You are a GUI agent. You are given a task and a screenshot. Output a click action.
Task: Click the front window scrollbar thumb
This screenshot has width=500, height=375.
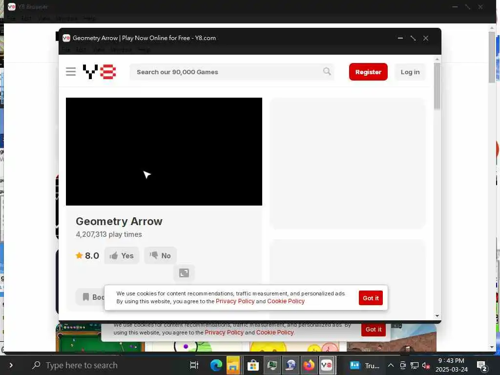437,86
